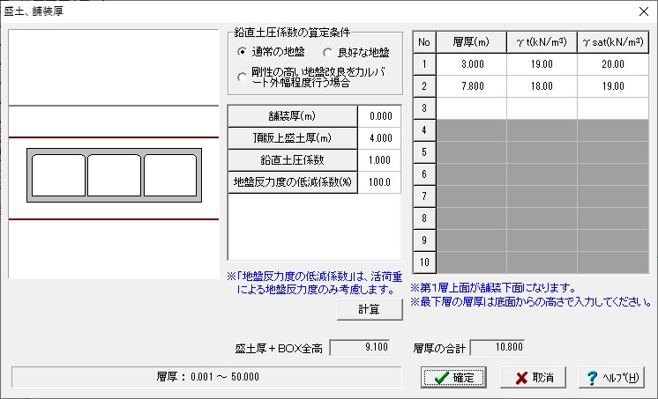Click empty γsat cell in row 3
Screen dimensions: 658x399
tap(613, 108)
